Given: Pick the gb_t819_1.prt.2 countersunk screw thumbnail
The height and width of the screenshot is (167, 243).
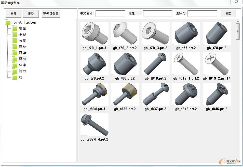Looking at the screenshot, I should click(186, 64).
